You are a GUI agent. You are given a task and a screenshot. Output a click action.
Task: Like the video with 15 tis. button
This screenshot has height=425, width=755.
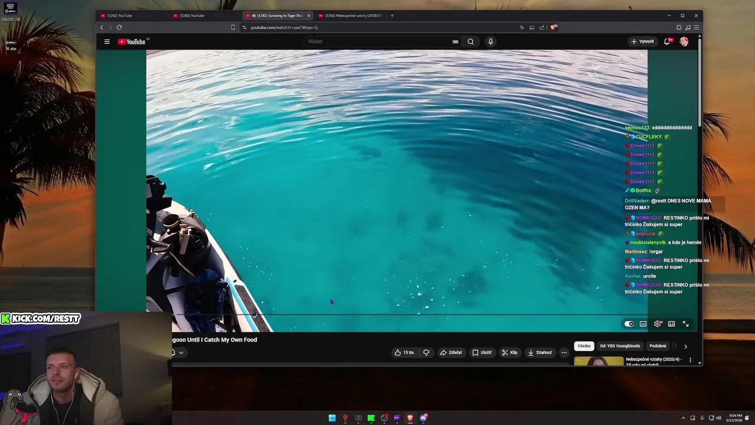coord(405,352)
